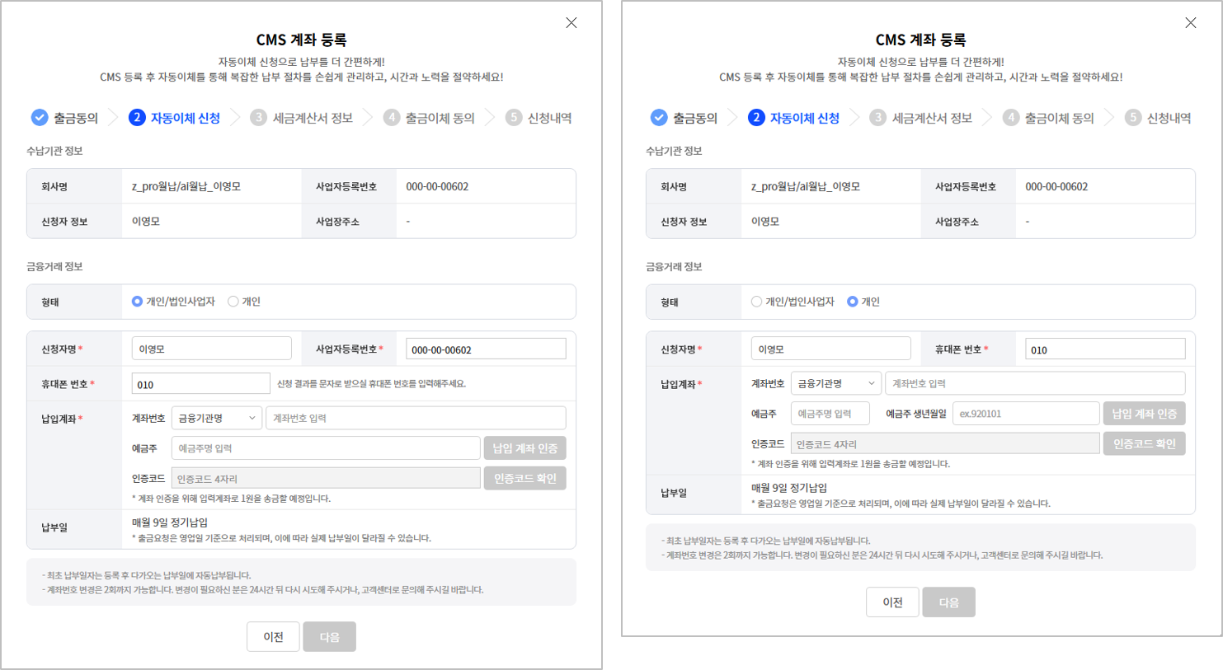Click step 2 circle icon in left dialog

[x=137, y=118]
